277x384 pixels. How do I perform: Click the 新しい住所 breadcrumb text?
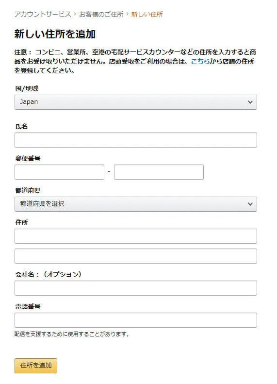[x=147, y=14]
